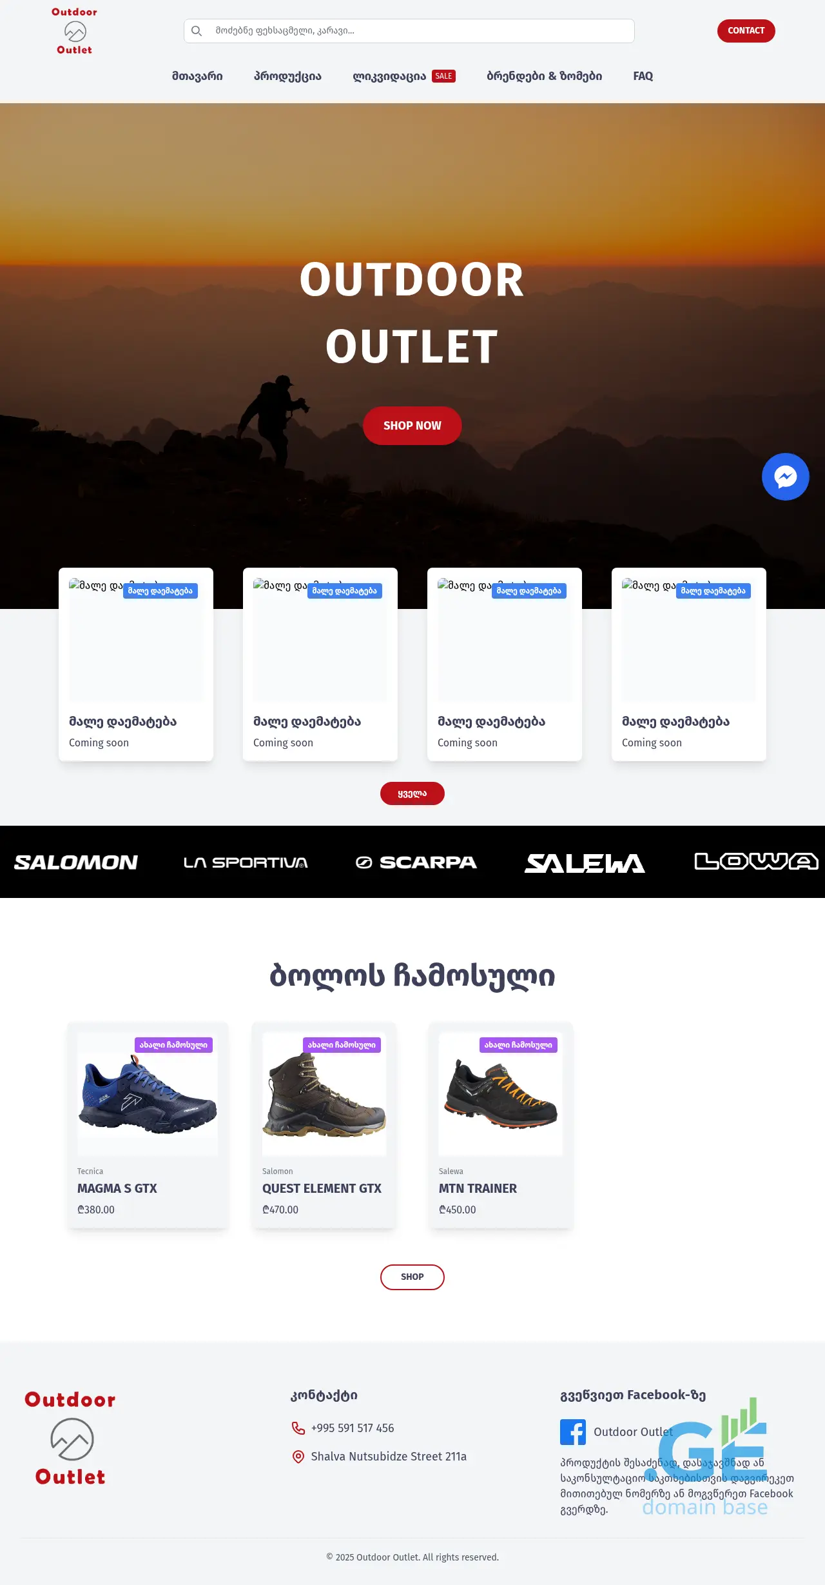This screenshot has width=825, height=1585.
Task: Click the red CONTACT button
Action: (746, 31)
